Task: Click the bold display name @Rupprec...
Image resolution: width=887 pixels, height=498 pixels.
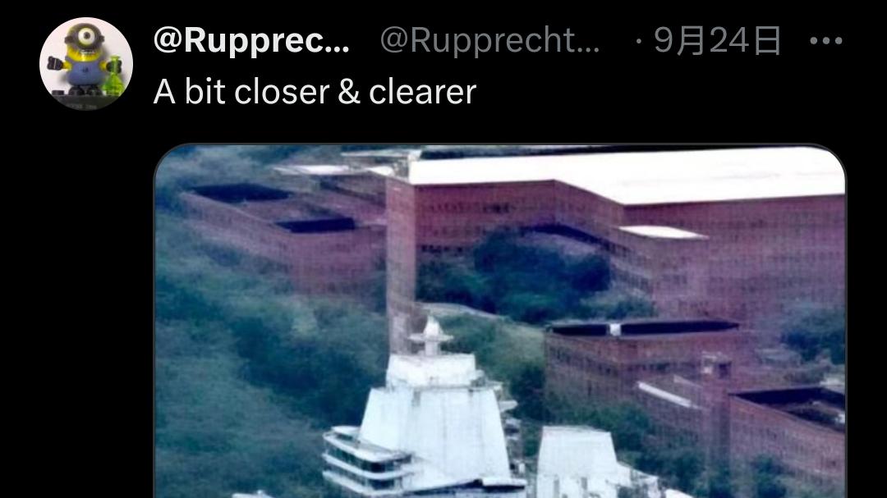Action: [x=252, y=41]
